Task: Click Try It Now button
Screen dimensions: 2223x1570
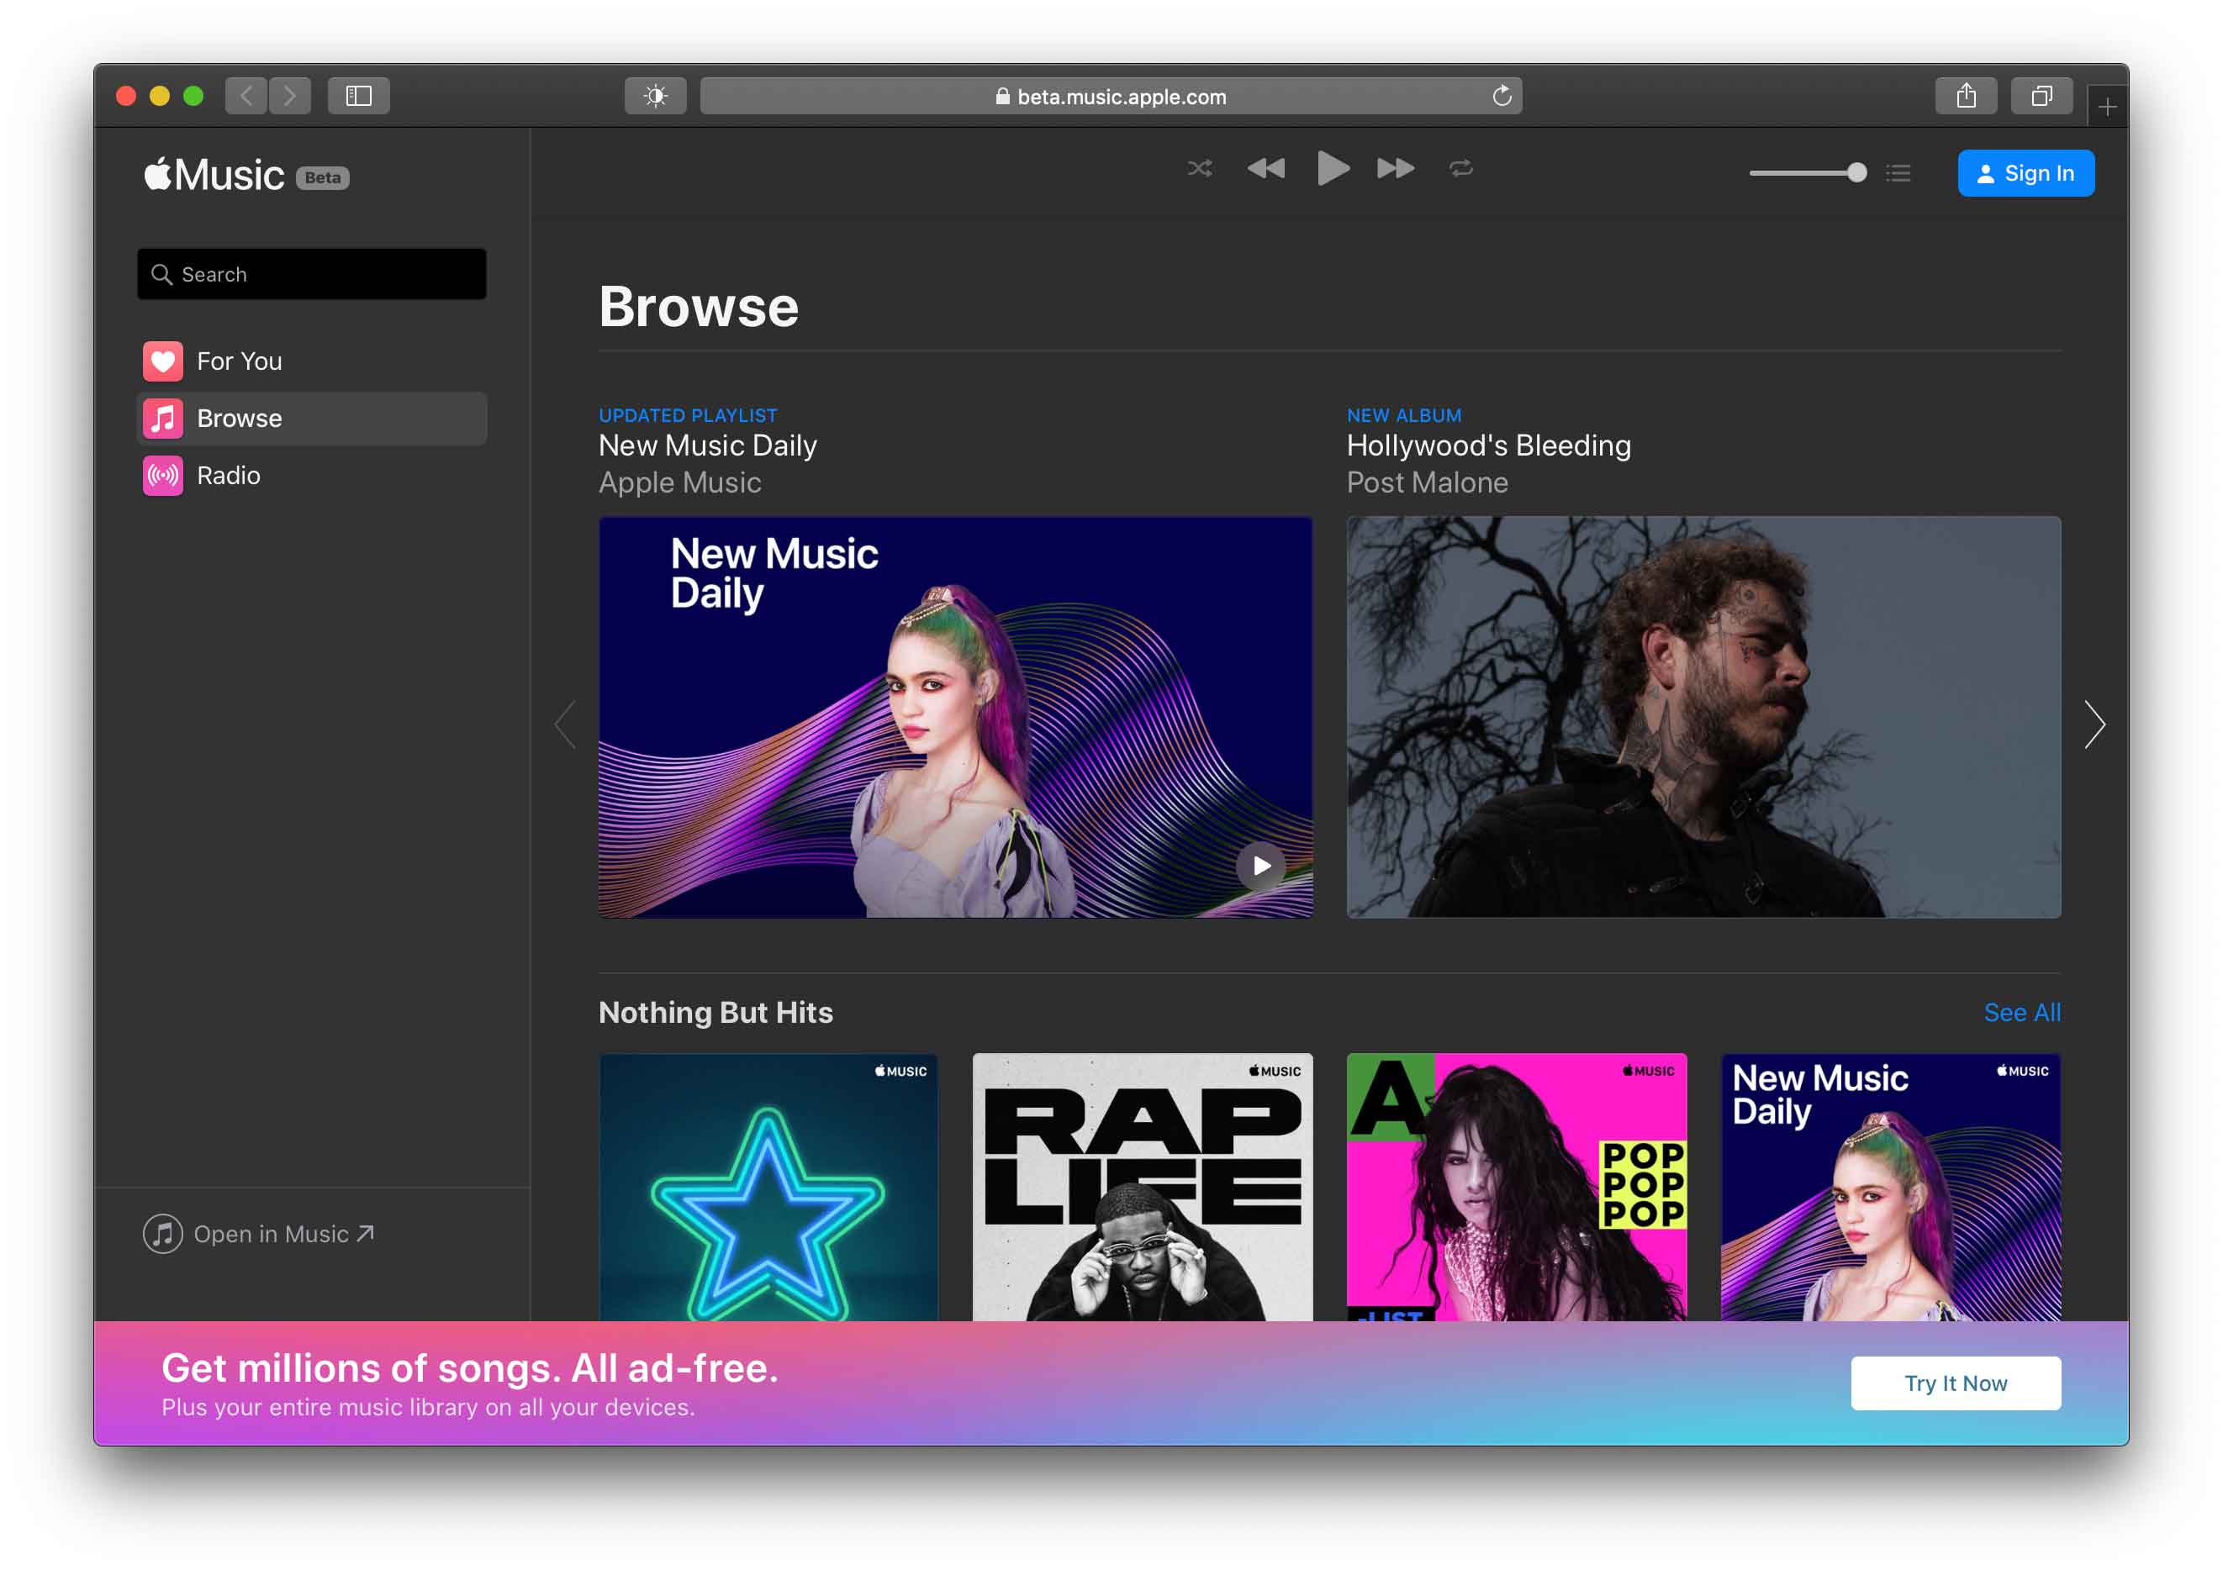Action: point(1955,1383)
